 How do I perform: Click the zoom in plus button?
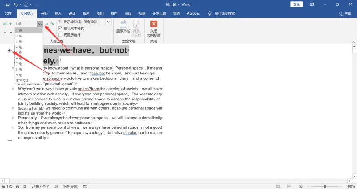point(341,186)
